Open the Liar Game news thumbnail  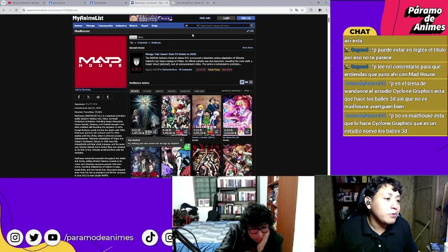(x=136, y=63)
